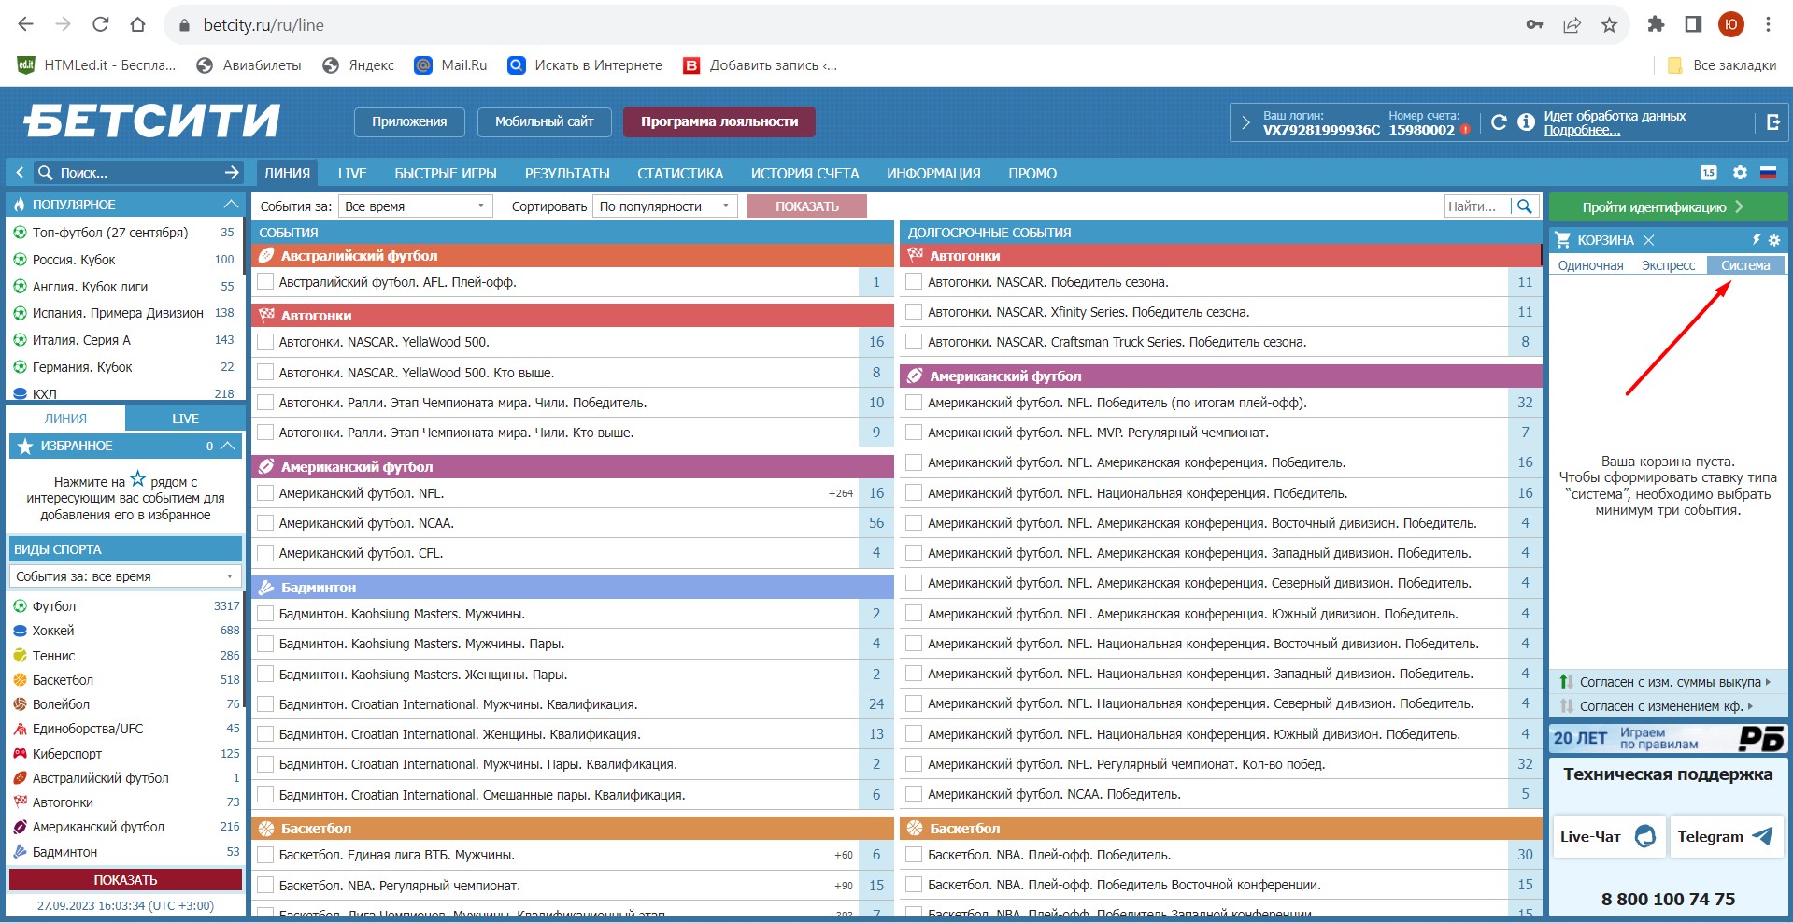Follow the Подробнее... link

(1582, 131)
